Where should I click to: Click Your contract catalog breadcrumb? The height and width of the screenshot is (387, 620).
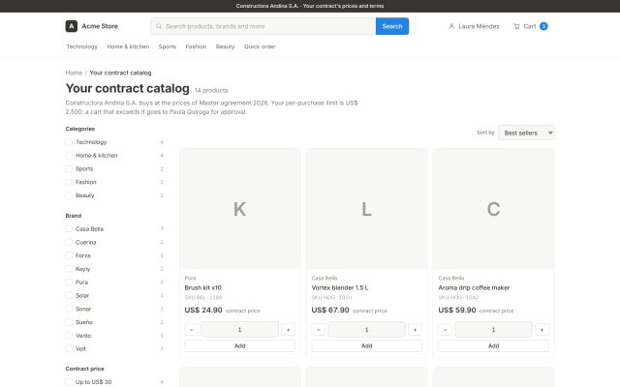point(120,73)
